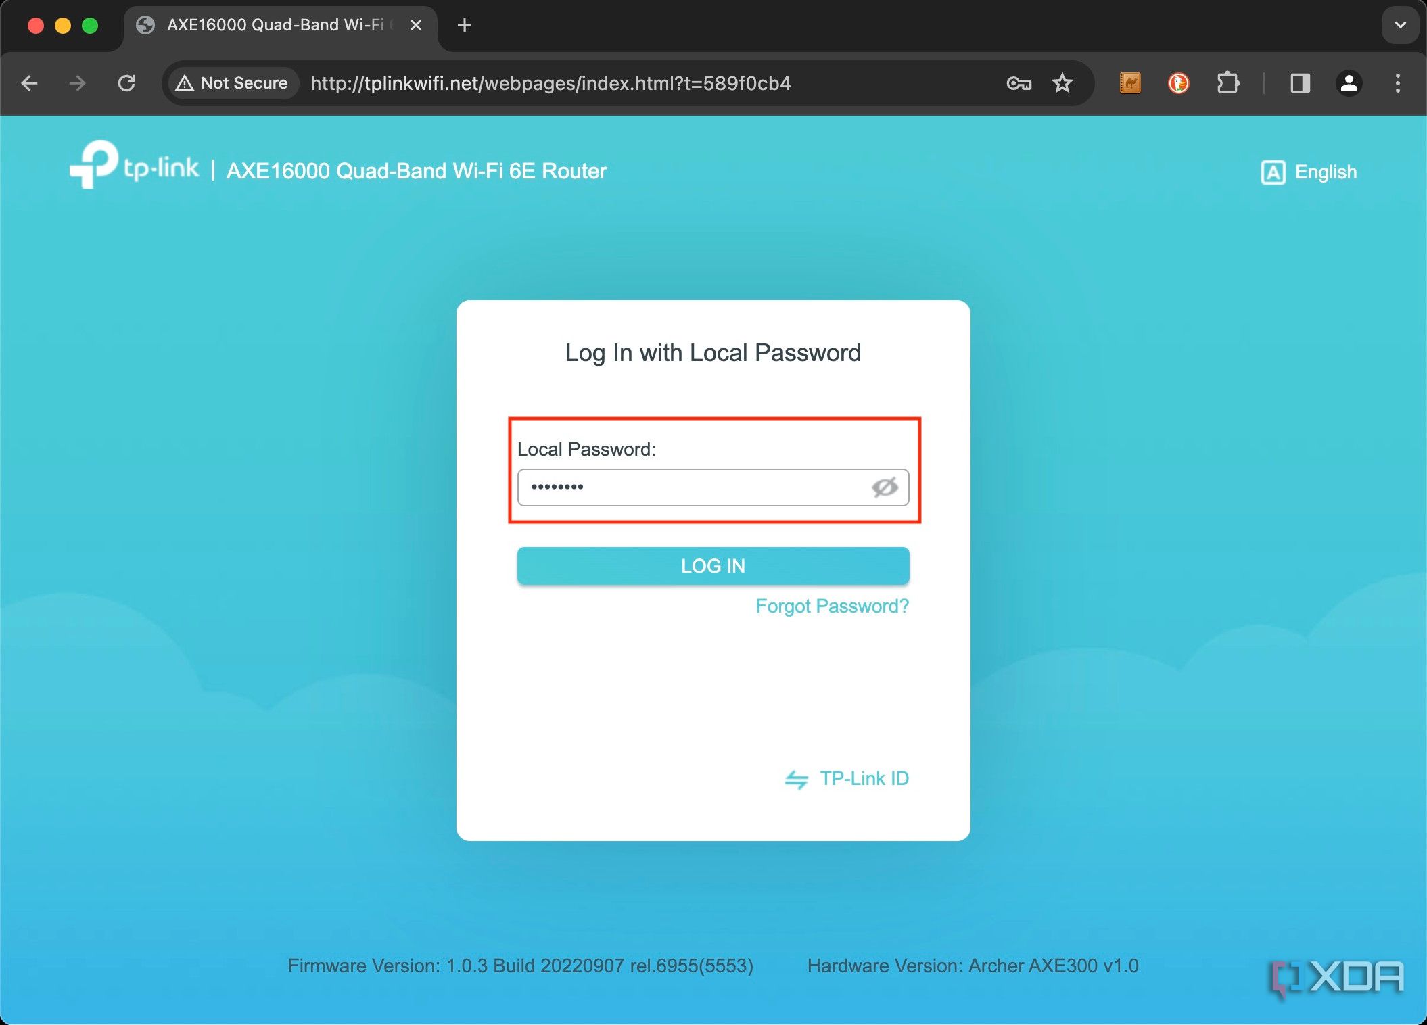Open the Forgot Password link

[833, 606]
